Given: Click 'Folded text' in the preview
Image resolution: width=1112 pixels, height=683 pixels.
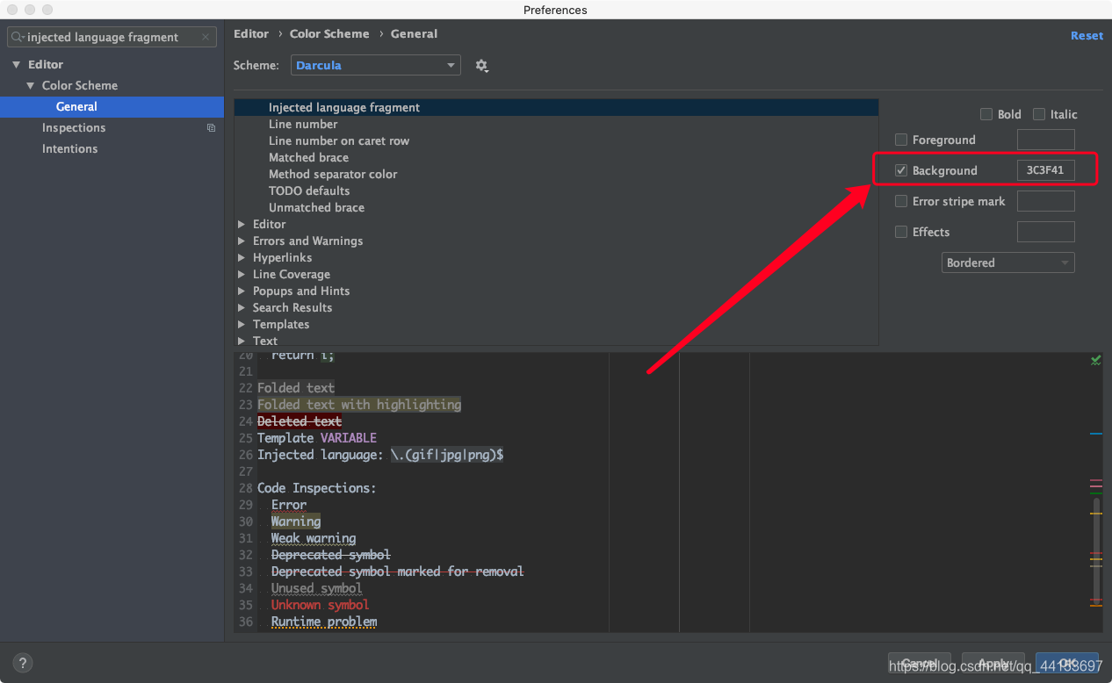Looking at the screenshot, I should 296,388.
